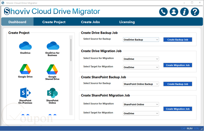Expand the SharePoint Online Backup dropdown
The image size is (204, 131).
tap(141, 84)
